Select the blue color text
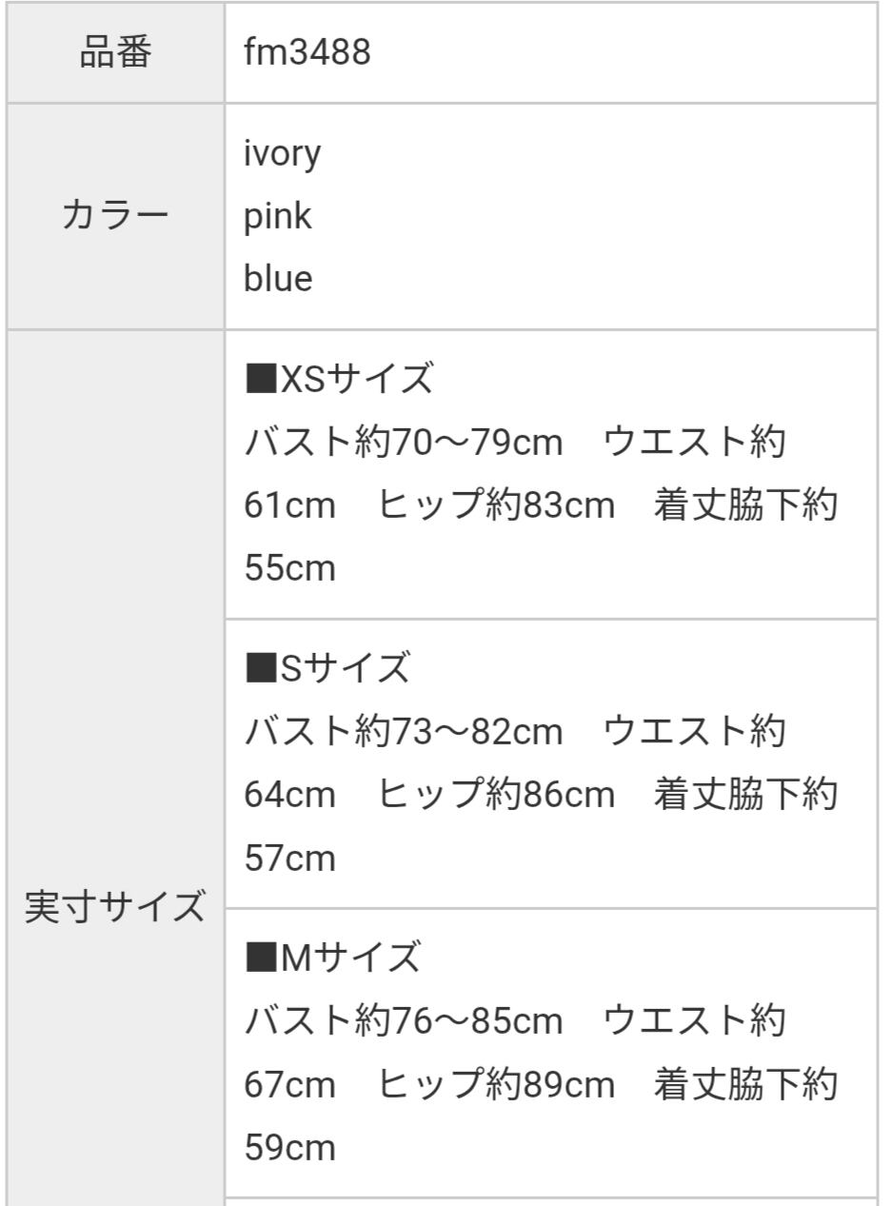 click(x=279, y=279)
